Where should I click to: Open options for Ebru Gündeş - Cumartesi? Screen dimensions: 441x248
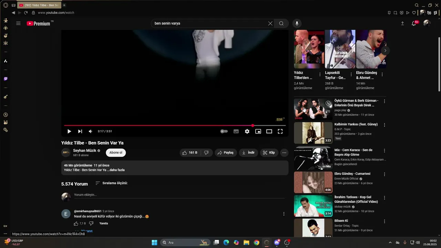point(384,174)
